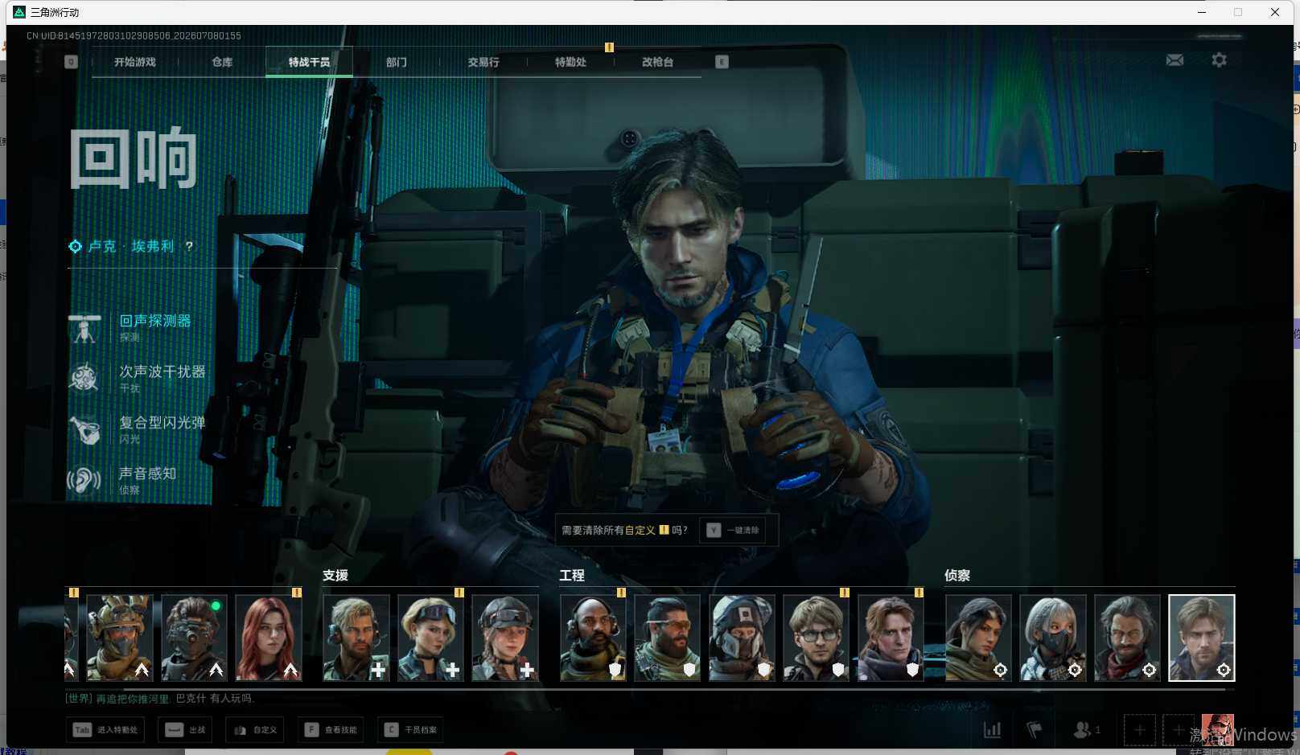Open the 改枪台 tab

tap(657, 62)
